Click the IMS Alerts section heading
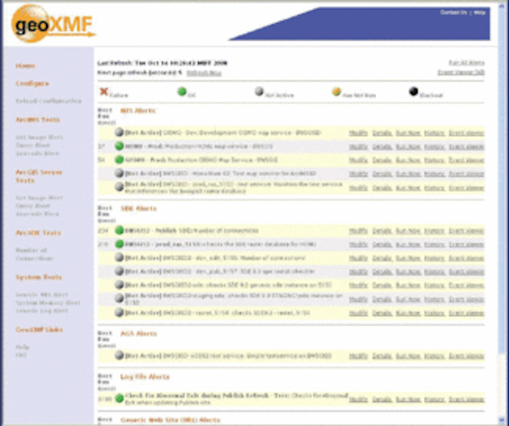509x426 pixels. pos(138,110)
